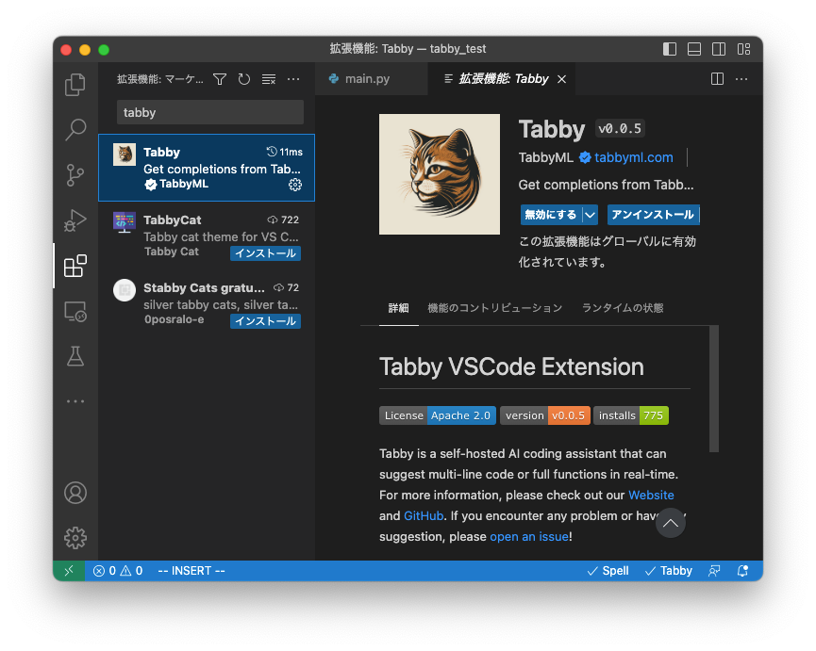Open the Testing flask icon
Viewport: 816px width, 651px height.
[x=75, y=356]
